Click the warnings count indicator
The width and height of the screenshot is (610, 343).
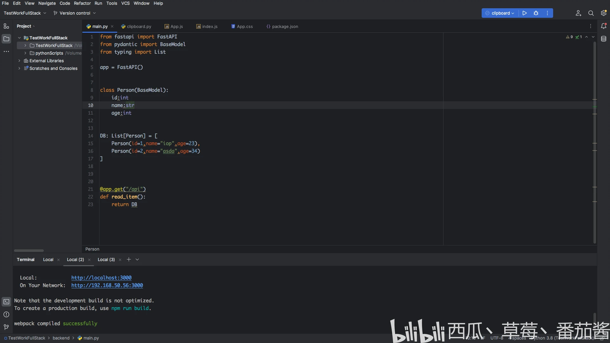(569, 37)
